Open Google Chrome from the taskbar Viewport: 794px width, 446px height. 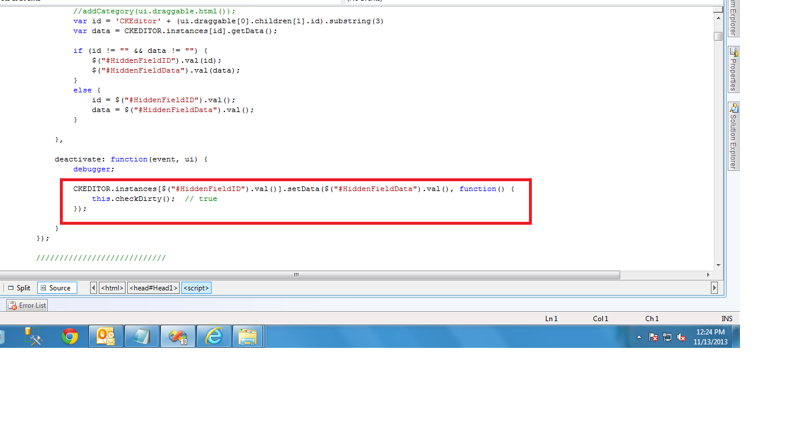click(x=70, y=337)
